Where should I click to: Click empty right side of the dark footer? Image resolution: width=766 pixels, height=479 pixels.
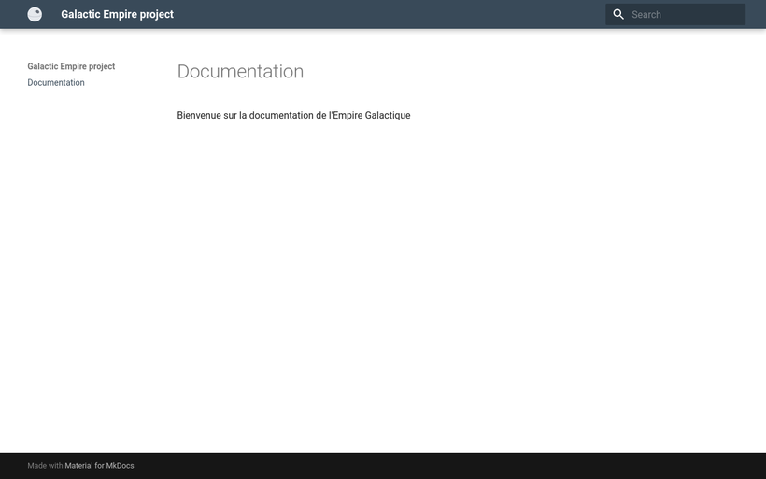coord(560,466)
